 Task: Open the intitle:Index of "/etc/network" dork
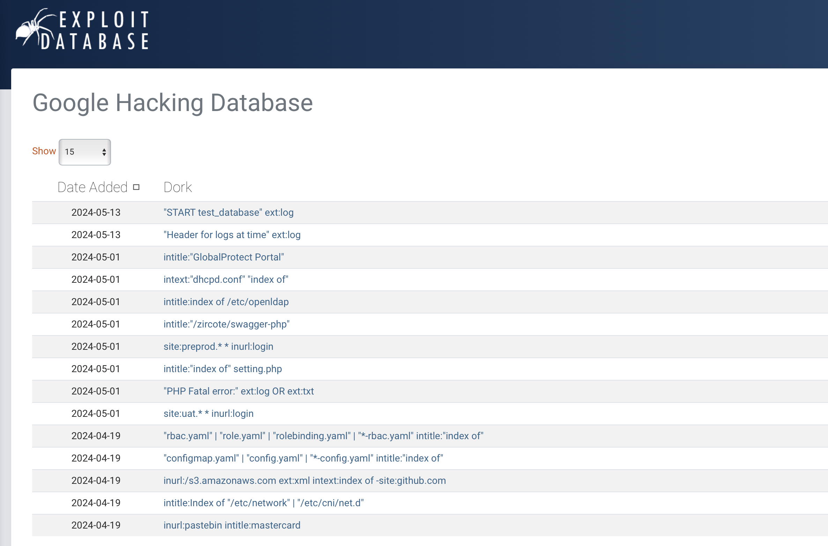[264, 503]
